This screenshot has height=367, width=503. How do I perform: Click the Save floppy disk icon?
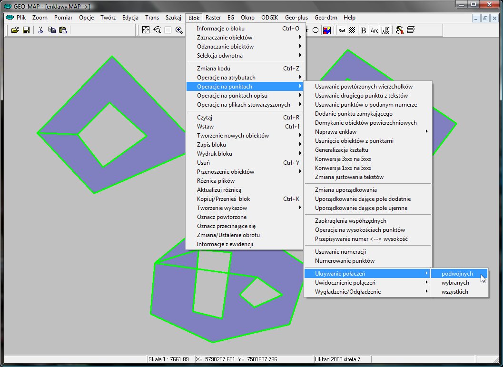(x=26, y=30)
